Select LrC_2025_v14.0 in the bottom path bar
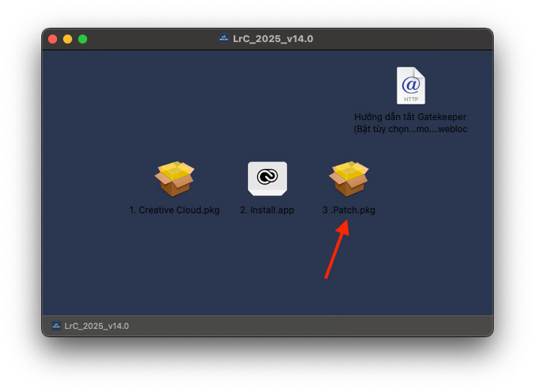535x392 pixels. 97,326
